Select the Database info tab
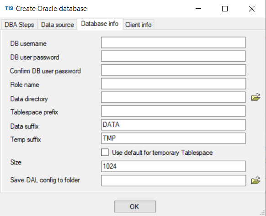The width and height of the screenshot is (266, 216). (x=100, y=24)
